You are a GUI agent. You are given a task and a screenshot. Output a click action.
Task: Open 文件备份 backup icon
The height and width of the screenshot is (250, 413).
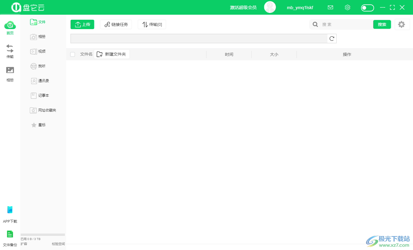[x=10, y=234]
